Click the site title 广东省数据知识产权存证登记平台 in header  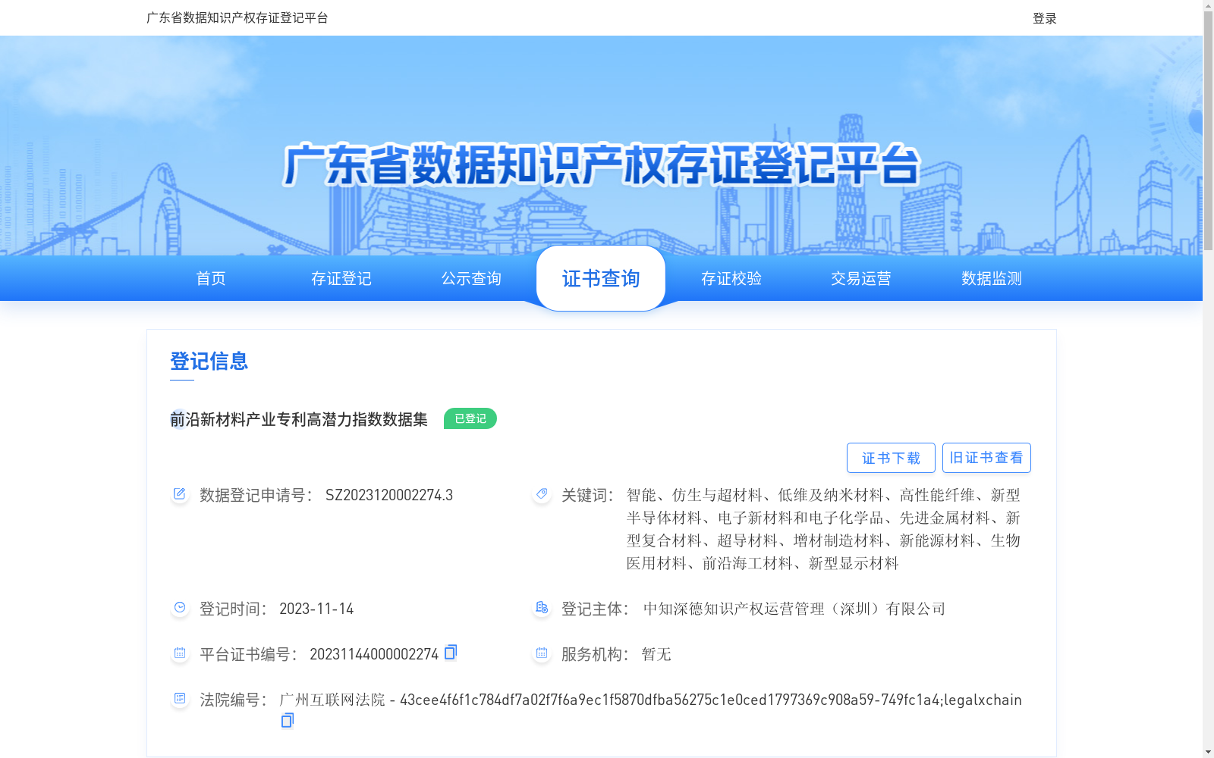[237, 17]
